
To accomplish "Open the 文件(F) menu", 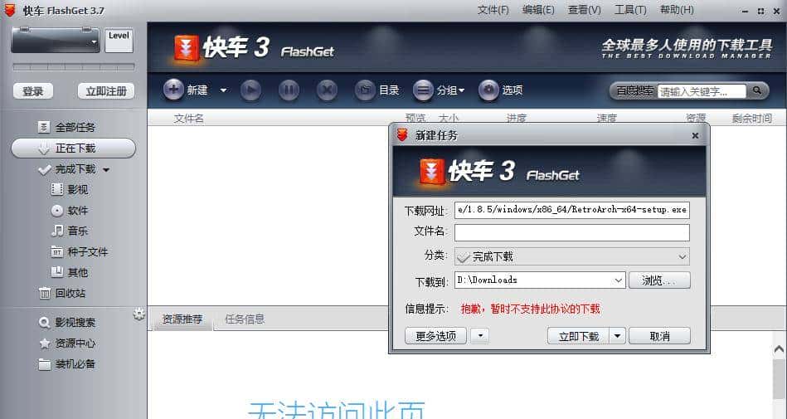I will click(x=493, y=10).
